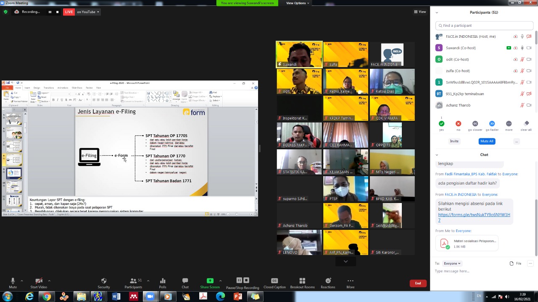Expand the 'To: Everyone' recipient dropdown
Screen dimensions: 538x302
click(452, 263)
